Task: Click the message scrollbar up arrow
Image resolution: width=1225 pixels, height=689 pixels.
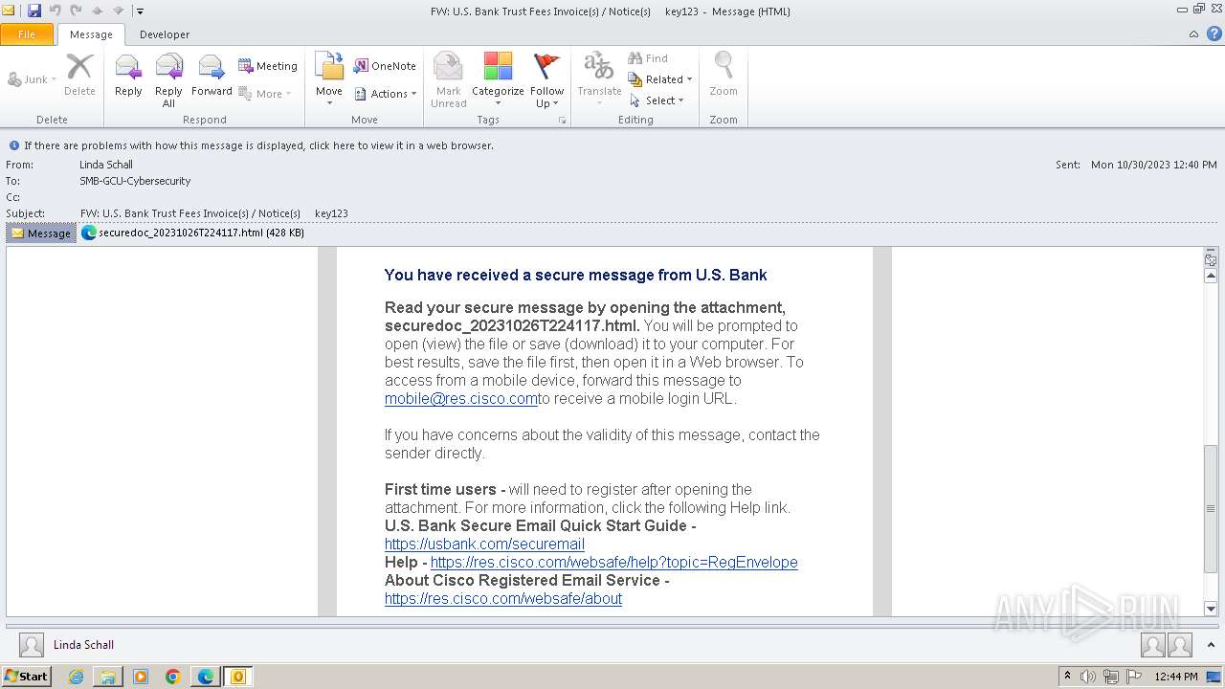Action: coord(1211,276)
